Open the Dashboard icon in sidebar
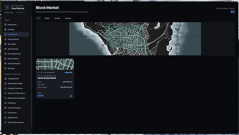 (x=6, y=24)
